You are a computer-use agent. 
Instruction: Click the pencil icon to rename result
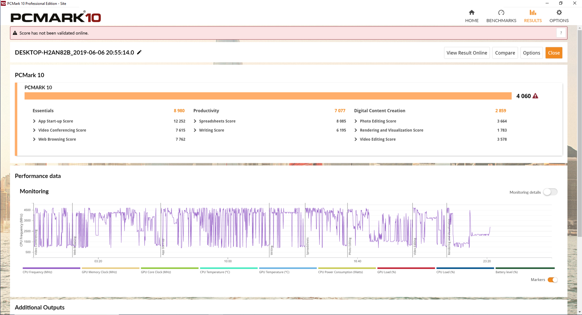pyautogui.click(x=139, y=52)
